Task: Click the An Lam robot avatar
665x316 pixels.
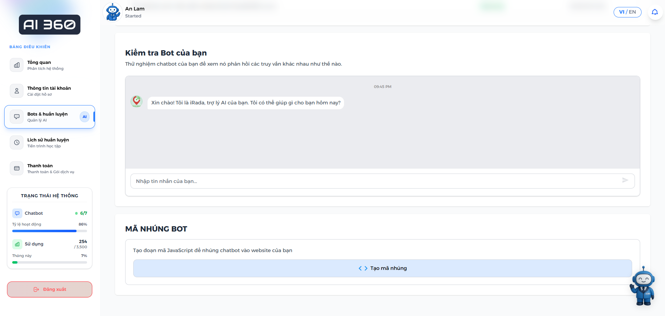Action: 113,12
